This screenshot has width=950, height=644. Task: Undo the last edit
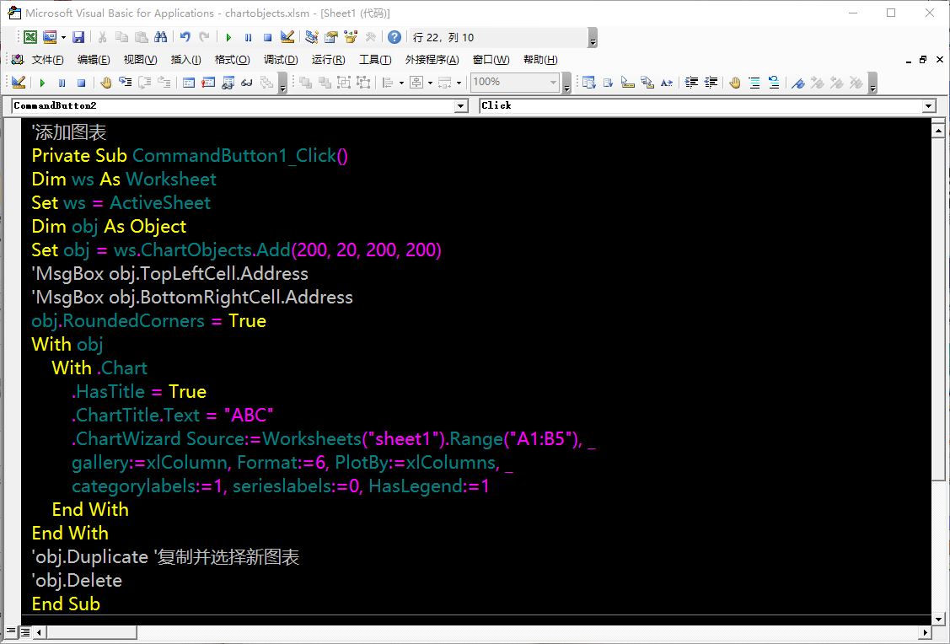pos(185,38)
